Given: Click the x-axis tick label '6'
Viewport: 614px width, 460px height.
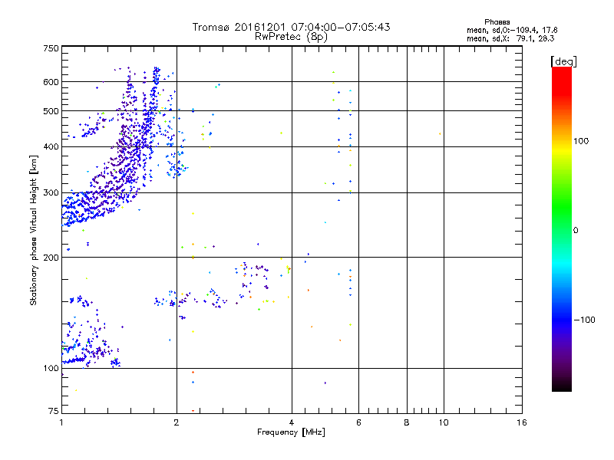Looking at the screenshot, I should (x=358, y=422).
